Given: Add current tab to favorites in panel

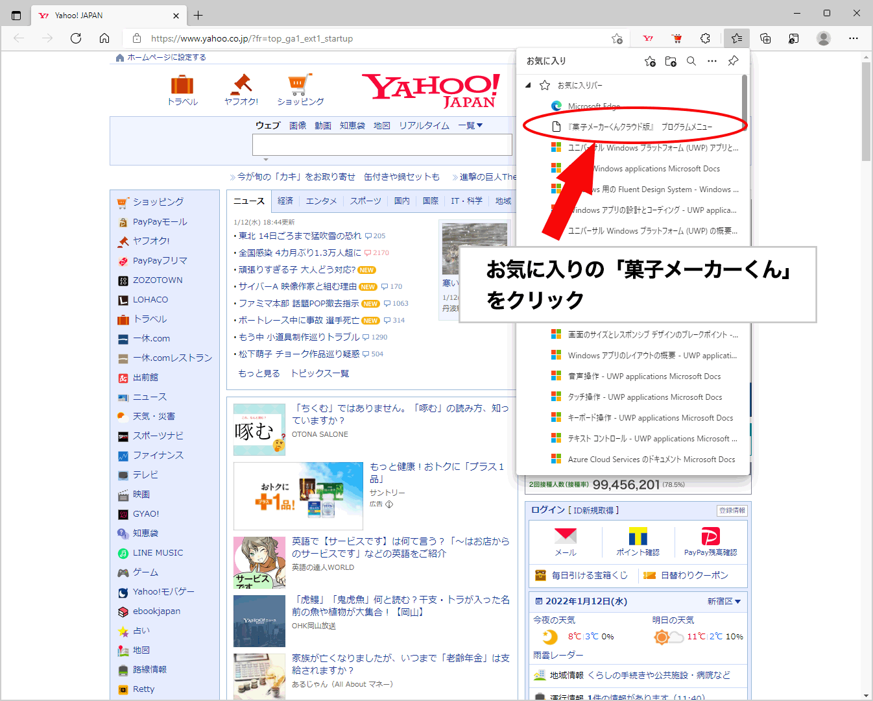Looking at the screenshot, I should 650,61.
